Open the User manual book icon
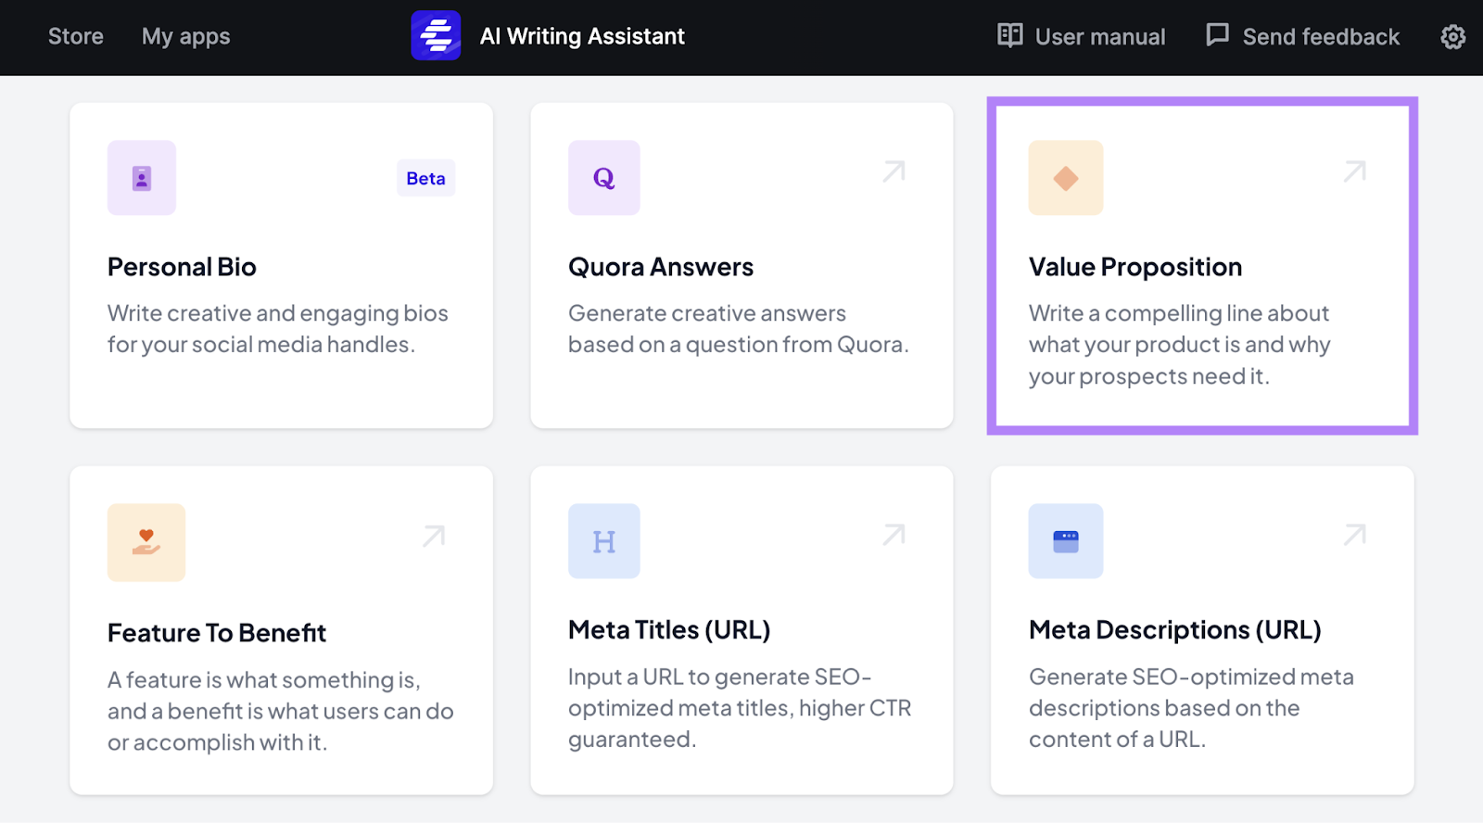Image resolution: width=1483 pixels, height=823 pixels. [x=1009, y=35]
